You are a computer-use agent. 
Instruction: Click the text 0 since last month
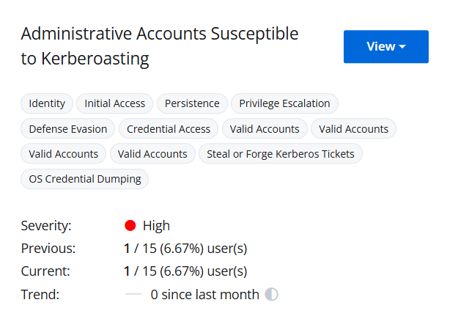tap(205, 295)
